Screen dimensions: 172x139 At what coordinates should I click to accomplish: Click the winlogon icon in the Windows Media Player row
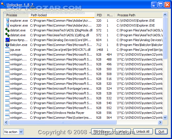pyautogui.click(x=7, y=113)
